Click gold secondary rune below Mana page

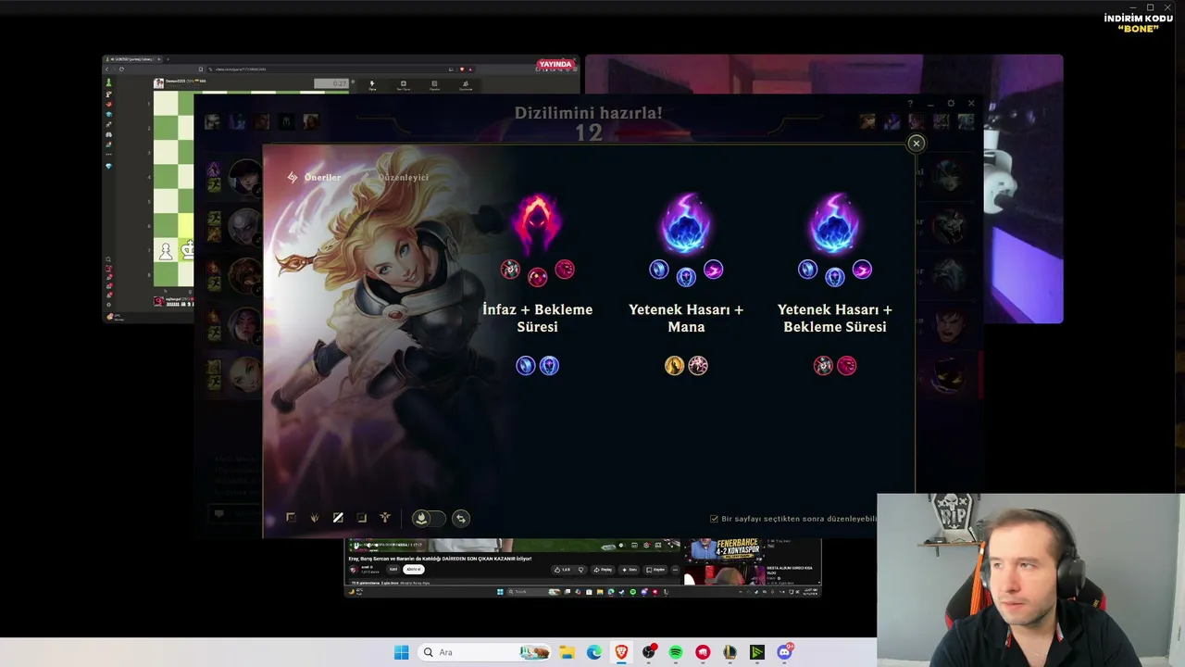(x=674, y=366)
